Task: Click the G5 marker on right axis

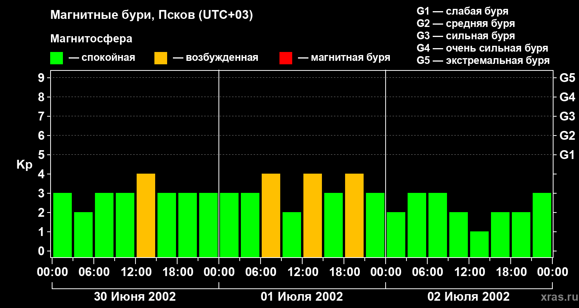Action: (567, 78)
